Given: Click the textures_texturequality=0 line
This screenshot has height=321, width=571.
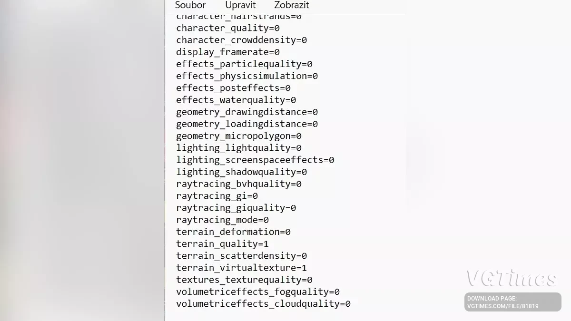Looking at the screenshot, I should pyautogui.click(x=244, y=280).
